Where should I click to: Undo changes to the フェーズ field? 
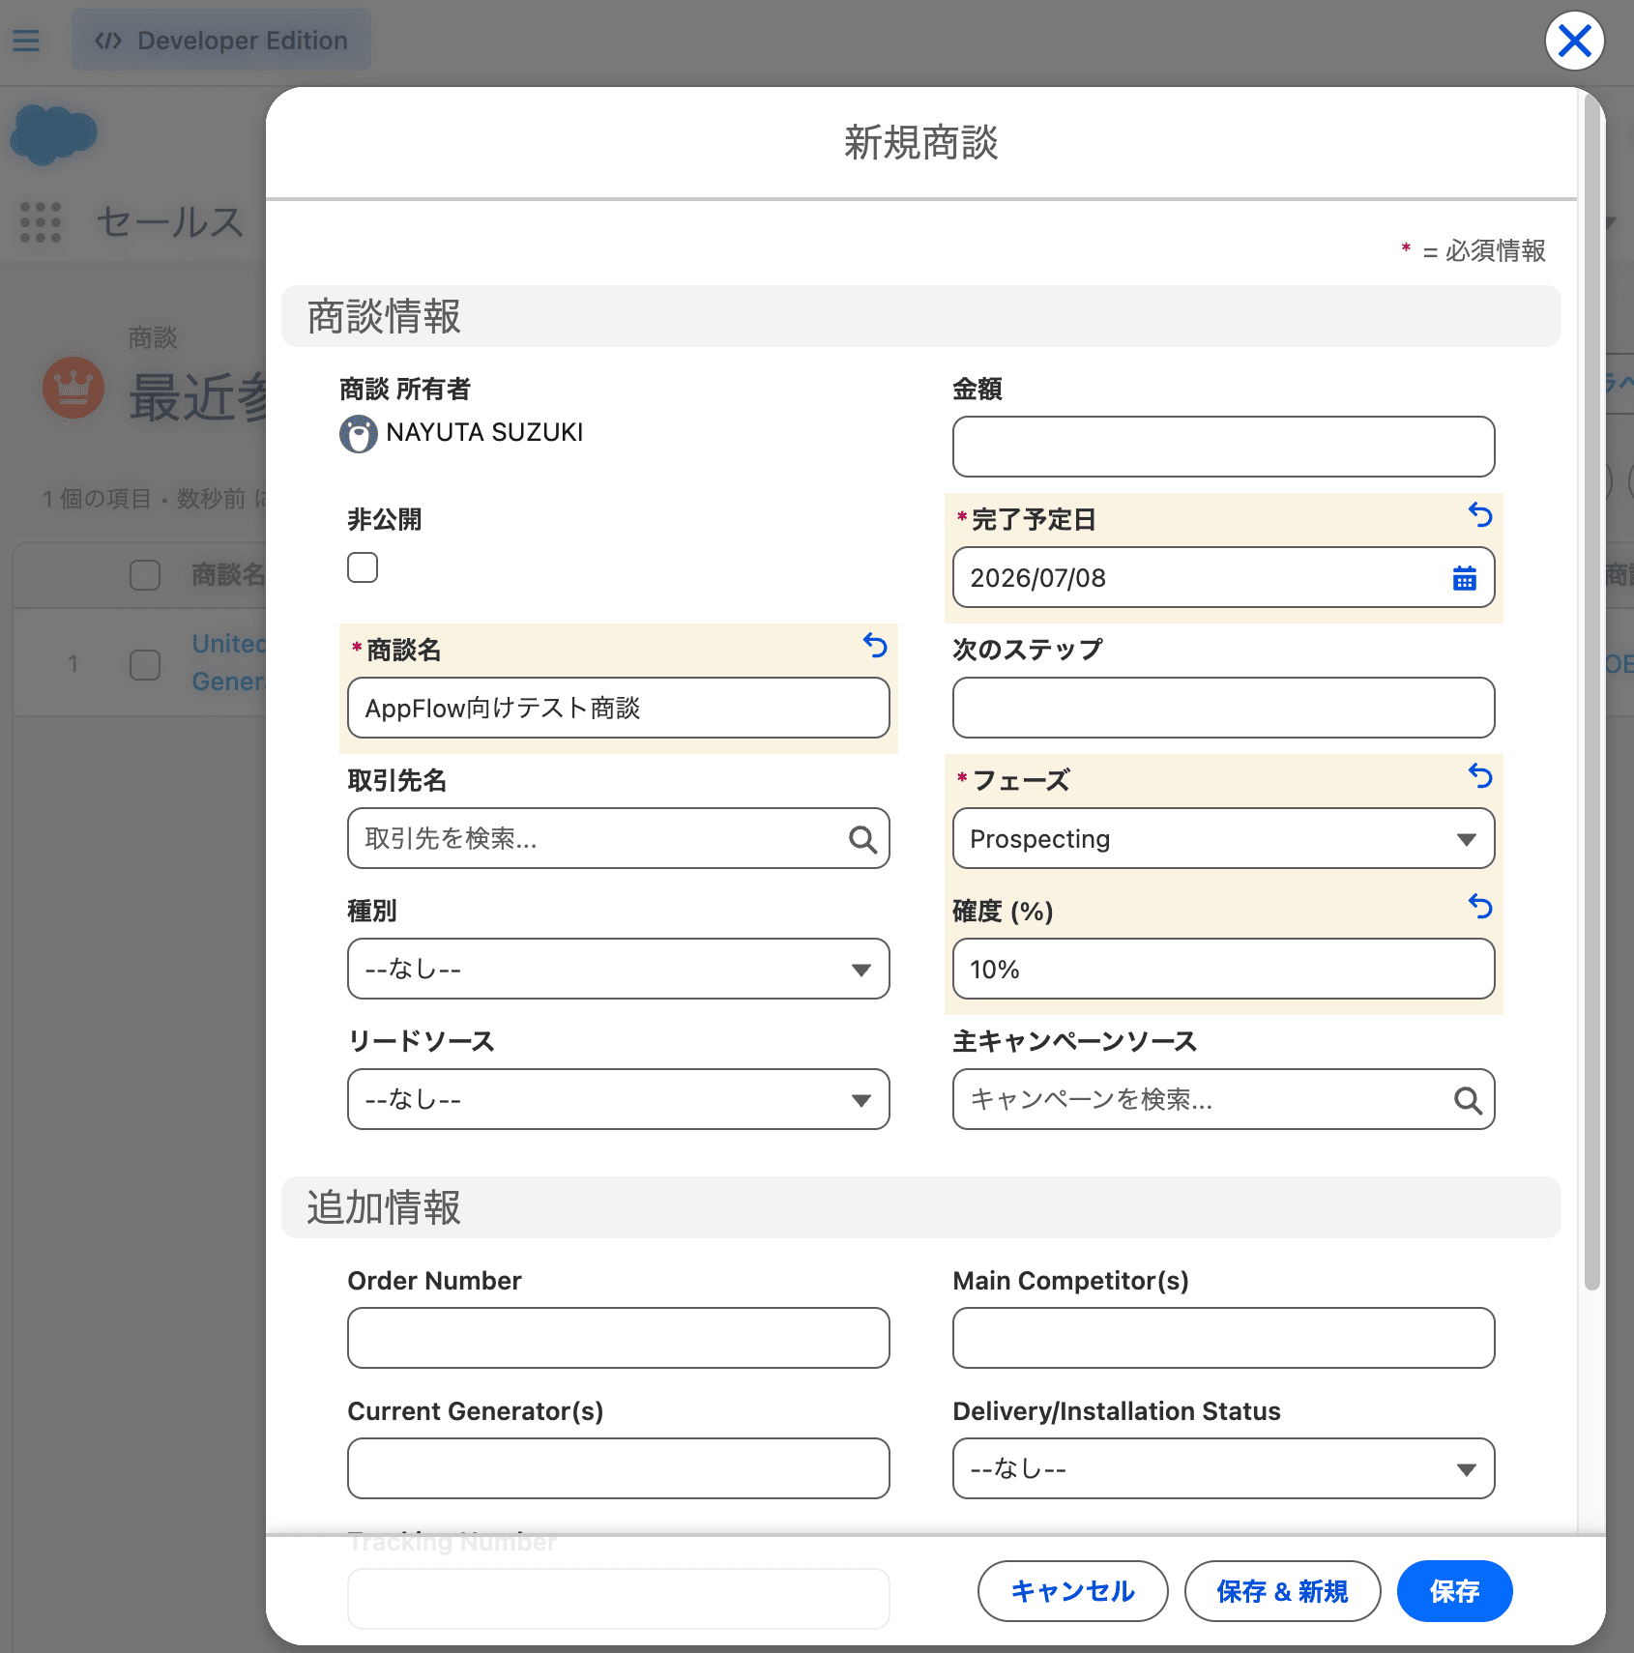click(1479, 775)
